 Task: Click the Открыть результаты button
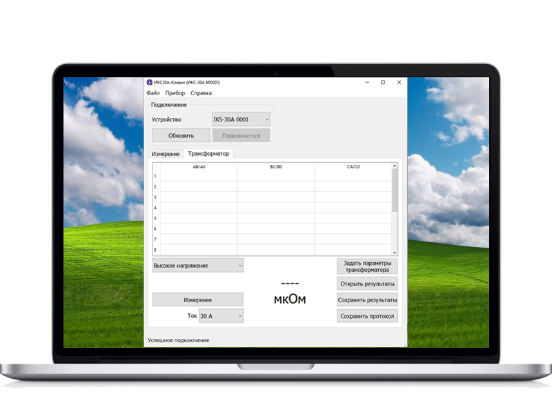tap(367, 284)
